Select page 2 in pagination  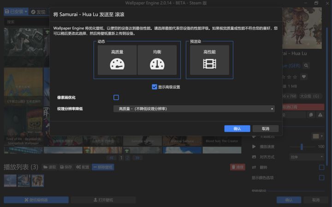(x=127, y=158)
